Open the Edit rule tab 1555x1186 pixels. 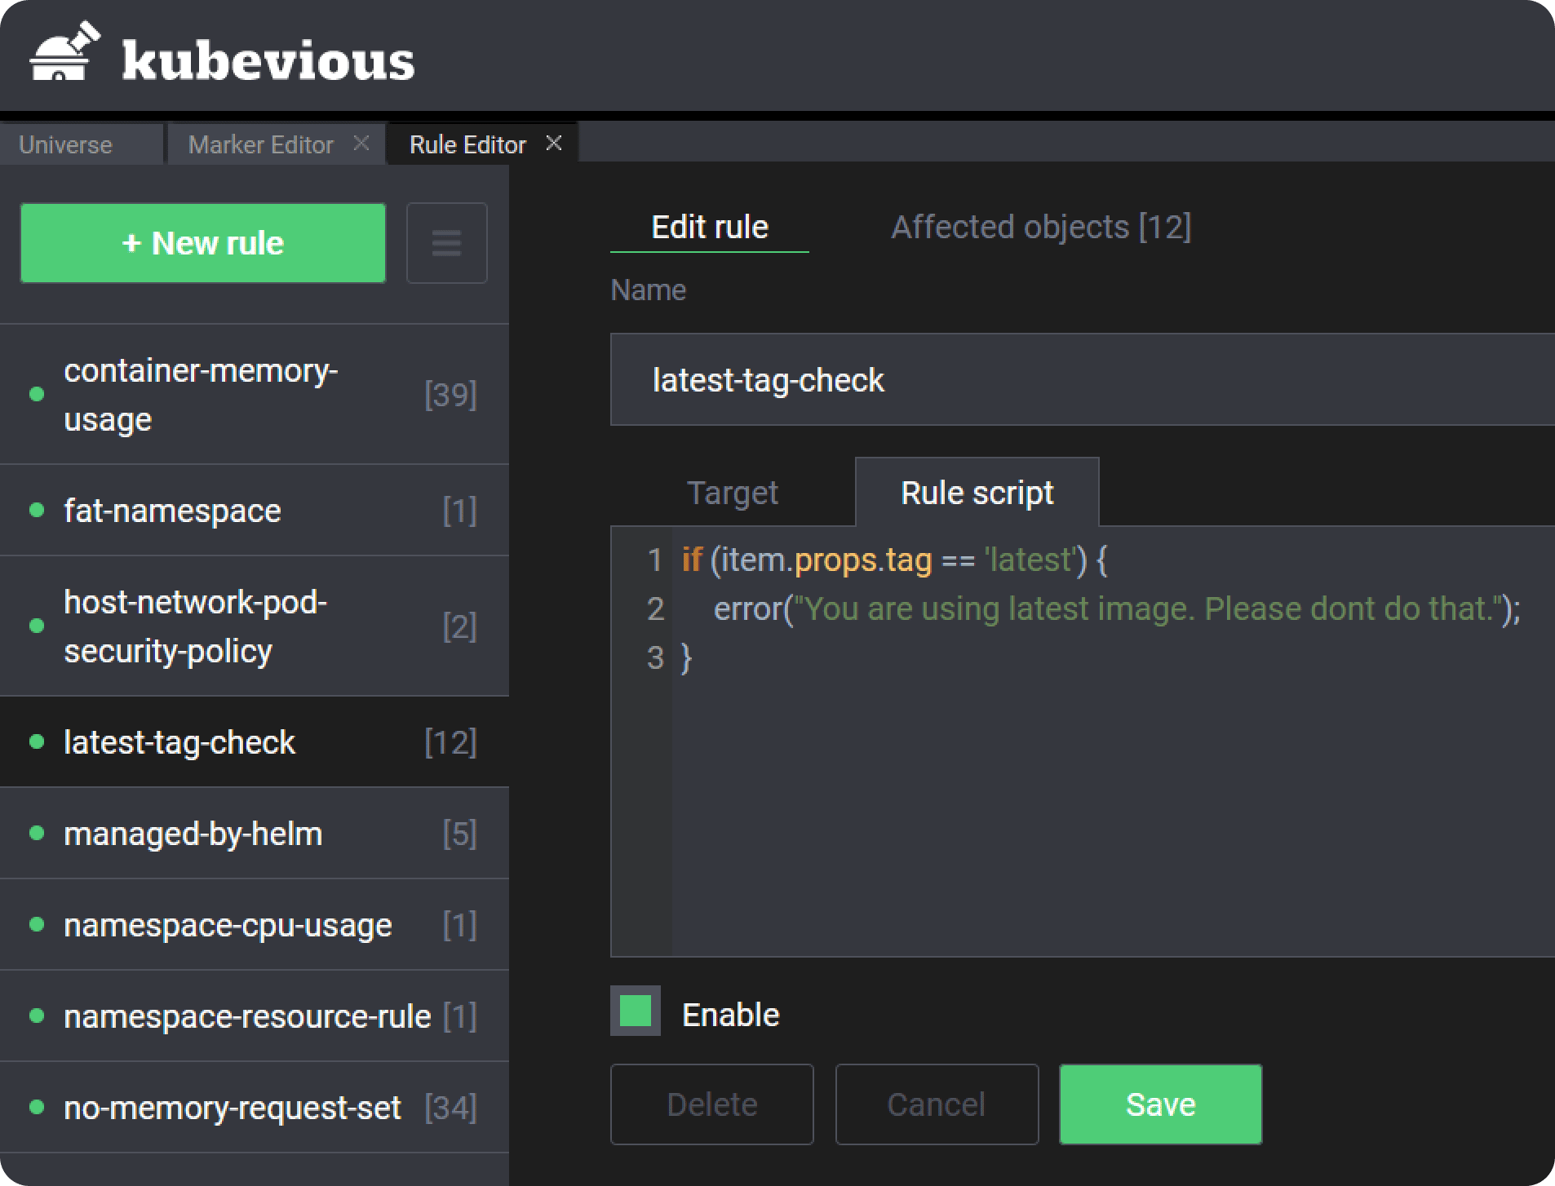[x=710, y=227]
